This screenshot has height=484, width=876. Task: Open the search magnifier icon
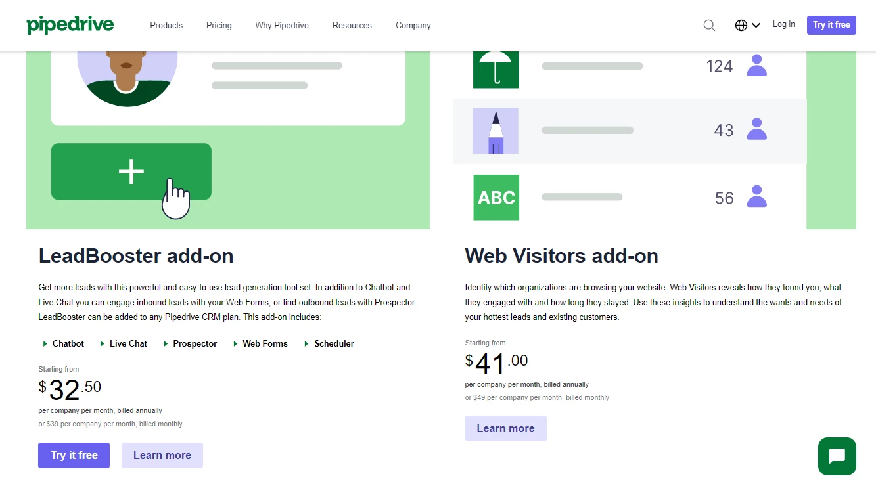coord(709,25)
